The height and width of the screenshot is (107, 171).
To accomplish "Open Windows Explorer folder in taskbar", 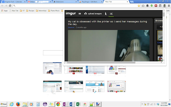I will 25,104.
